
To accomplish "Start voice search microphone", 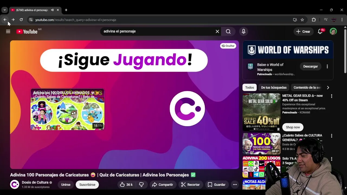I will (243, 31).
